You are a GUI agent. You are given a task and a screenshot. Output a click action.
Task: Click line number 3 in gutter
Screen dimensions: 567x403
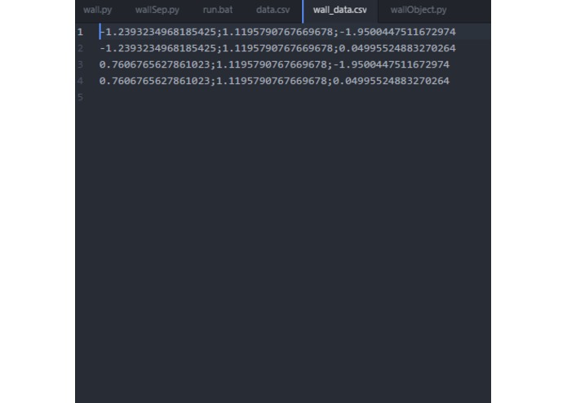(x=80, y=64)
